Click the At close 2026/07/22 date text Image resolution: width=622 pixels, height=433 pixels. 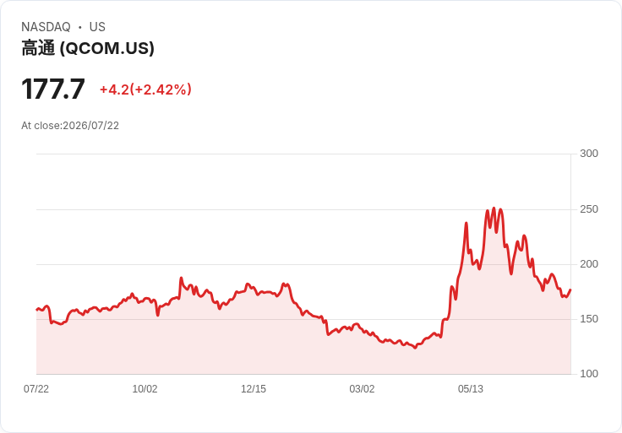click(70, 126)
